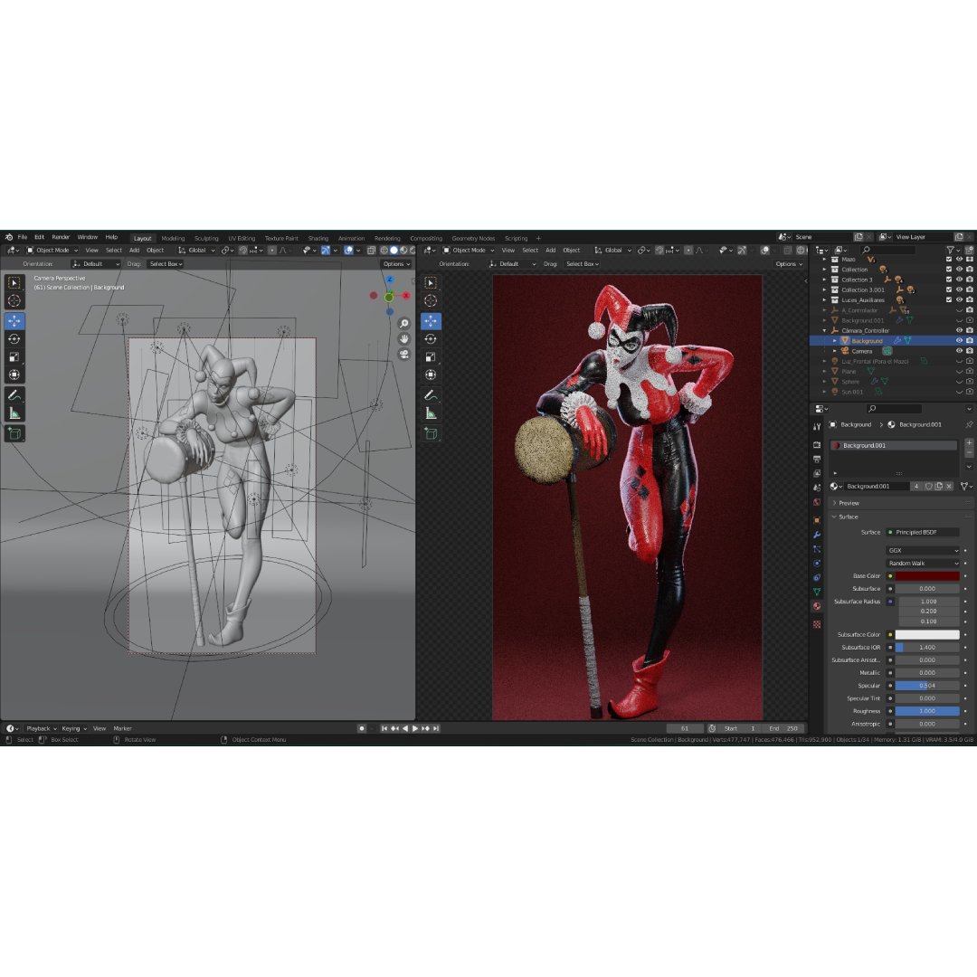Select the Cursor tool in left viewport
The width and height of the screenshot is (977, 977).
14,301
